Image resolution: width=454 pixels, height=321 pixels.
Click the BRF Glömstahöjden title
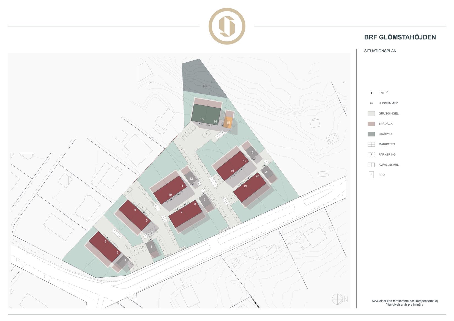point(400,37)
